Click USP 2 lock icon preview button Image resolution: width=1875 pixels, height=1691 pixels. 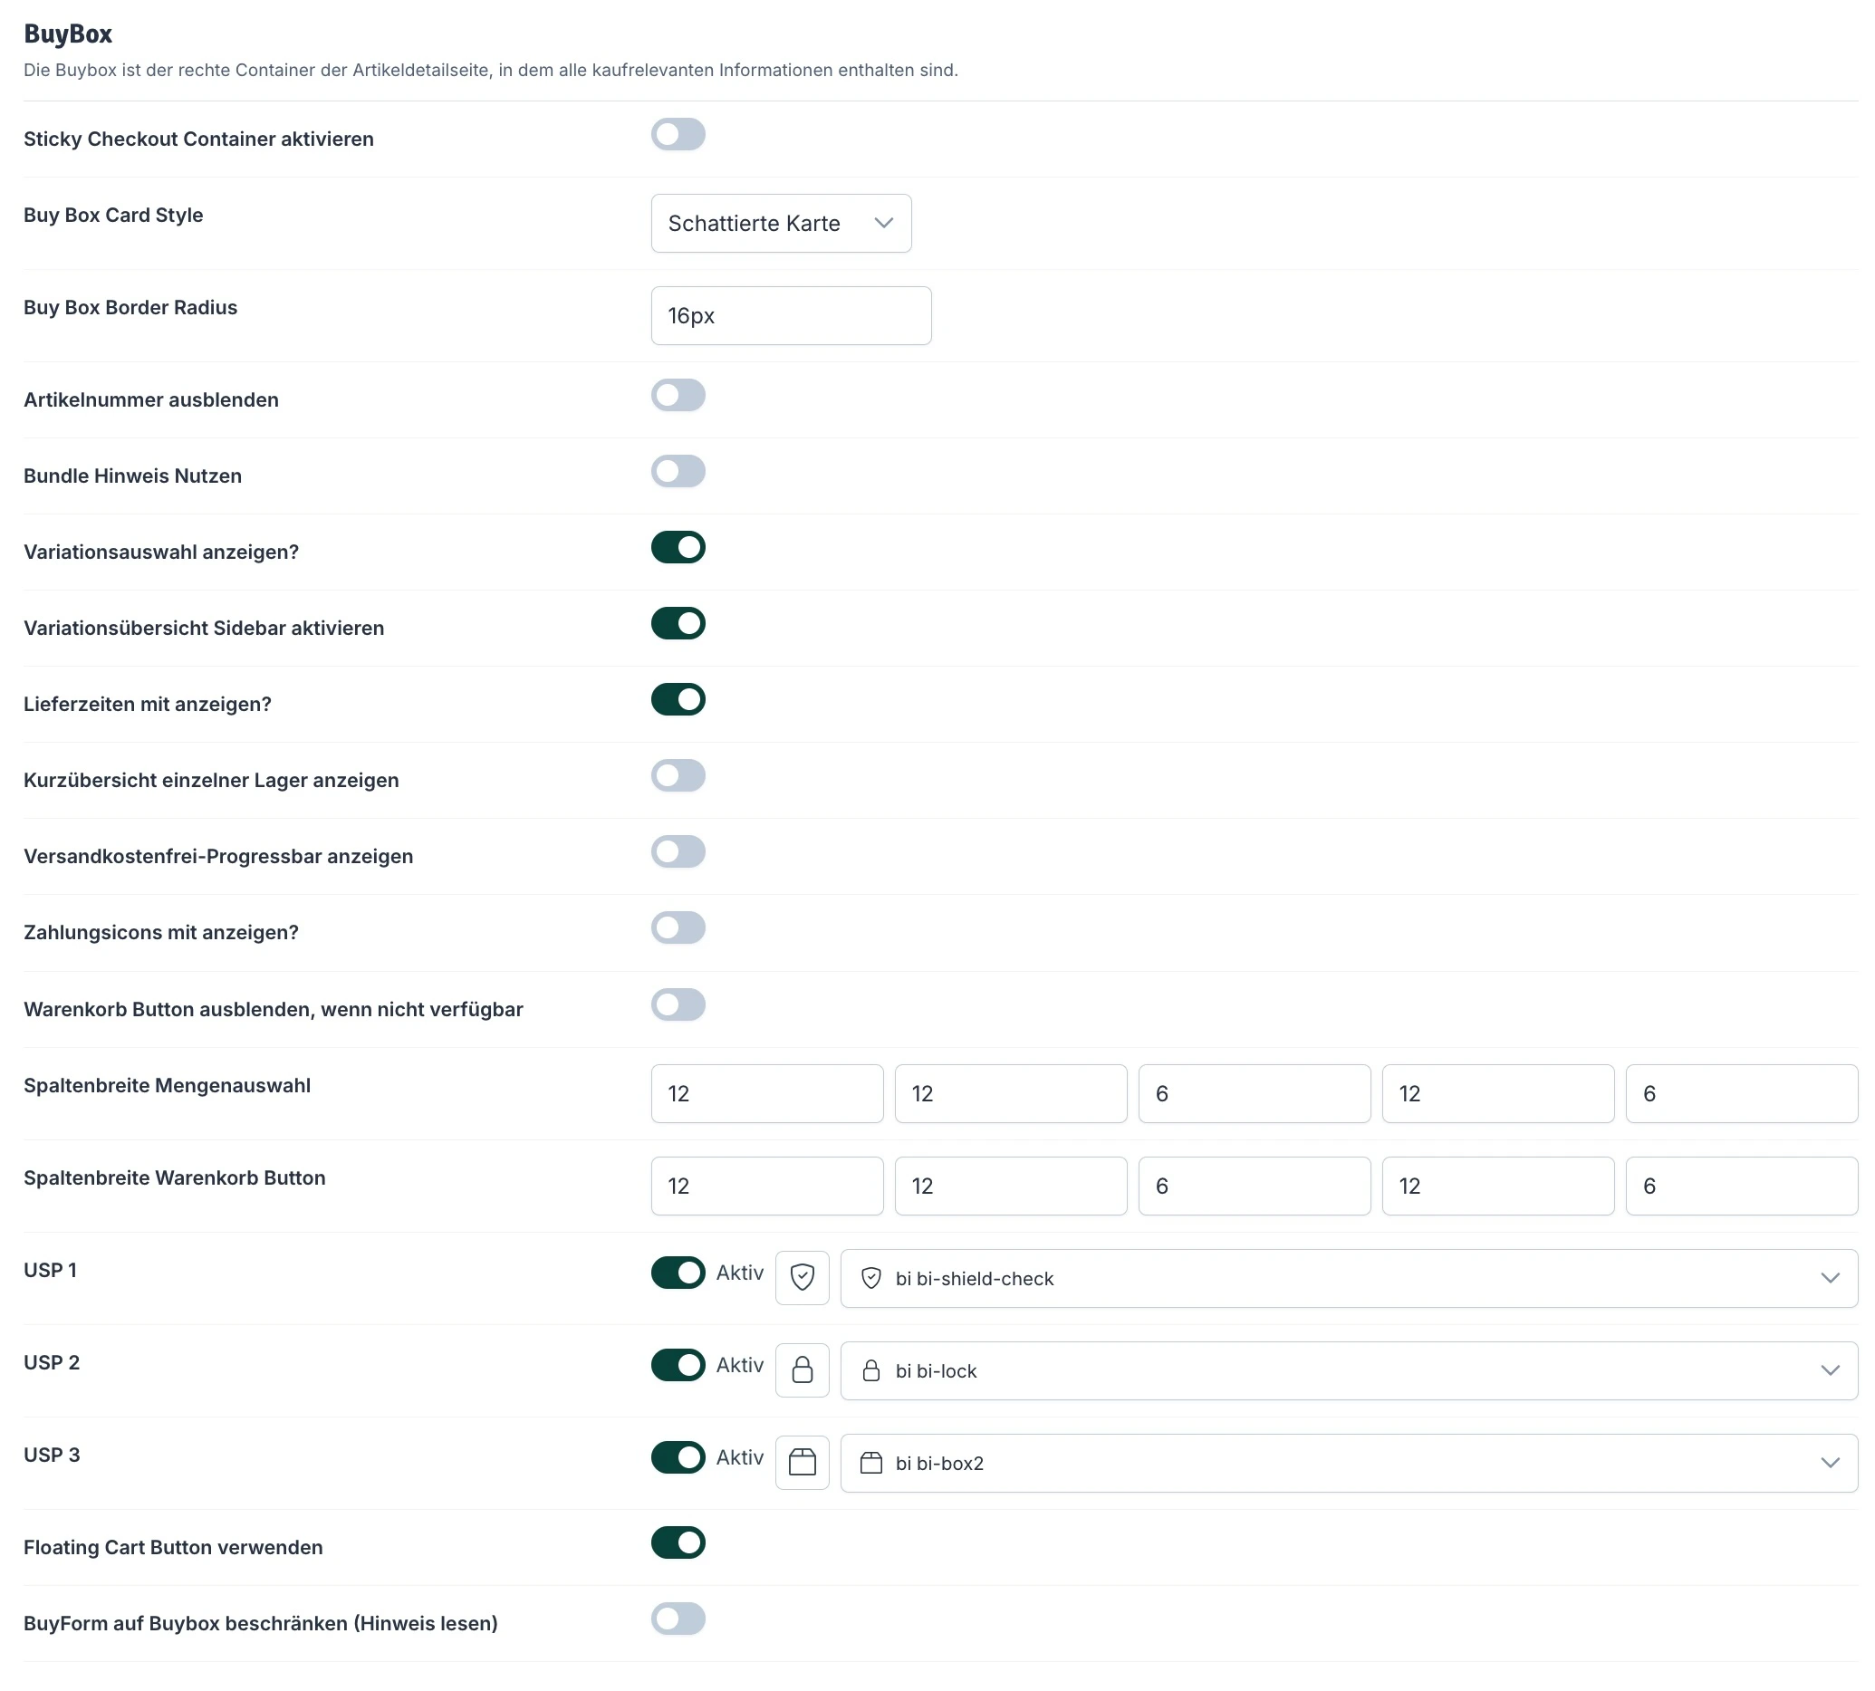802,1369
